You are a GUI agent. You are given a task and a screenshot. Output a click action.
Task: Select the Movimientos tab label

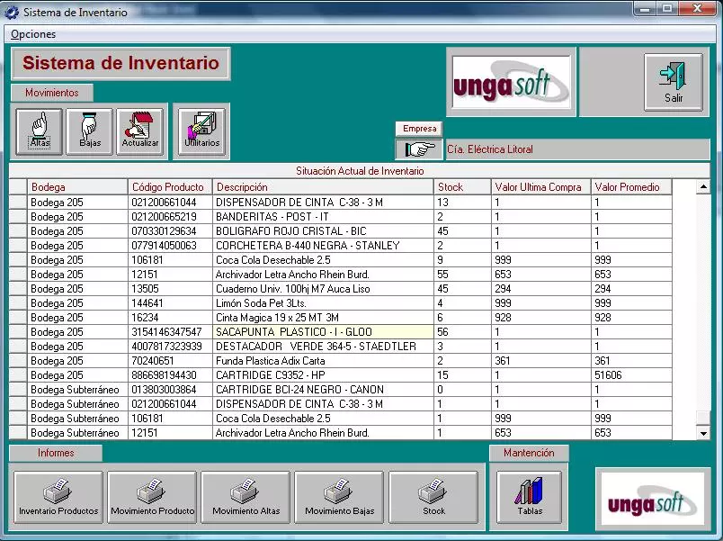[51, 92]
